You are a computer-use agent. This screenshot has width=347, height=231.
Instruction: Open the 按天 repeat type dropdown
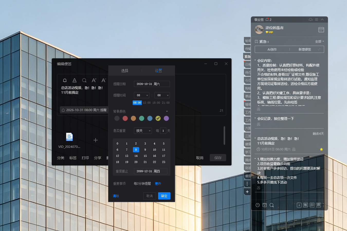pyautogui.click(x=143, y=131)
